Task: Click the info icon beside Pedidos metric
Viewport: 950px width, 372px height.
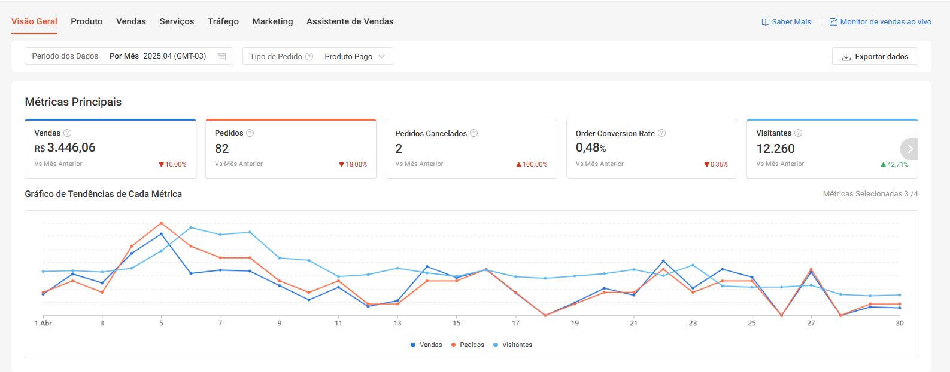Action: (x=250, y=133)
